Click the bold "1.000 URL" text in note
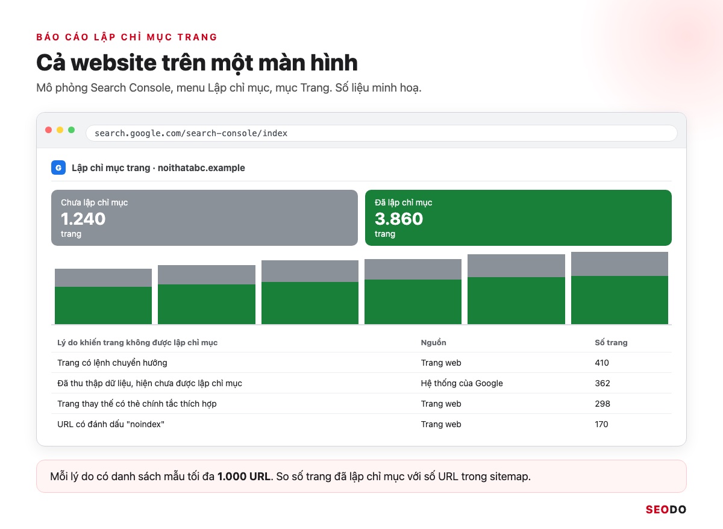This screenshot has height=529, width=723. pos(243,477)
